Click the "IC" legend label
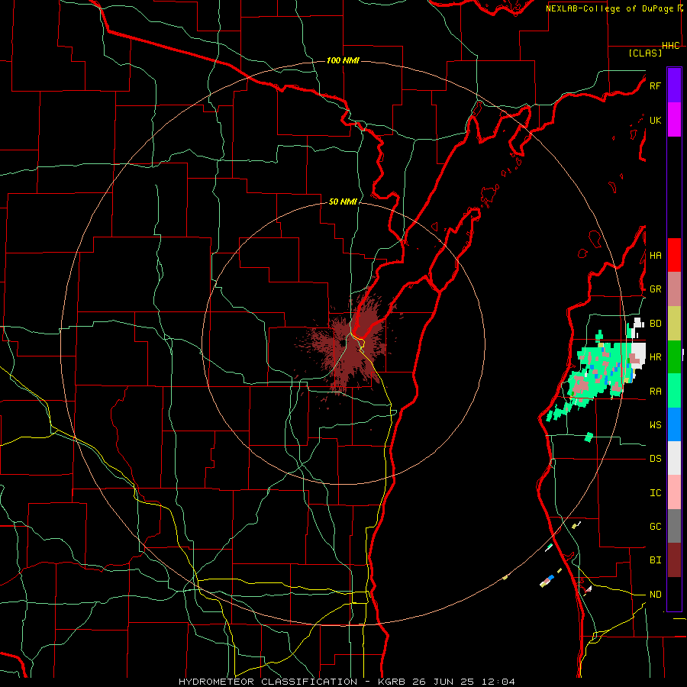Screen dimensions: 687x687 [655, 493]
